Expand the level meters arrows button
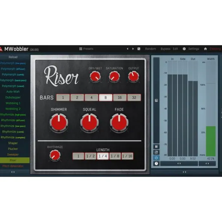The width and height of the screenshot is (222, 222). pos(179,163)
